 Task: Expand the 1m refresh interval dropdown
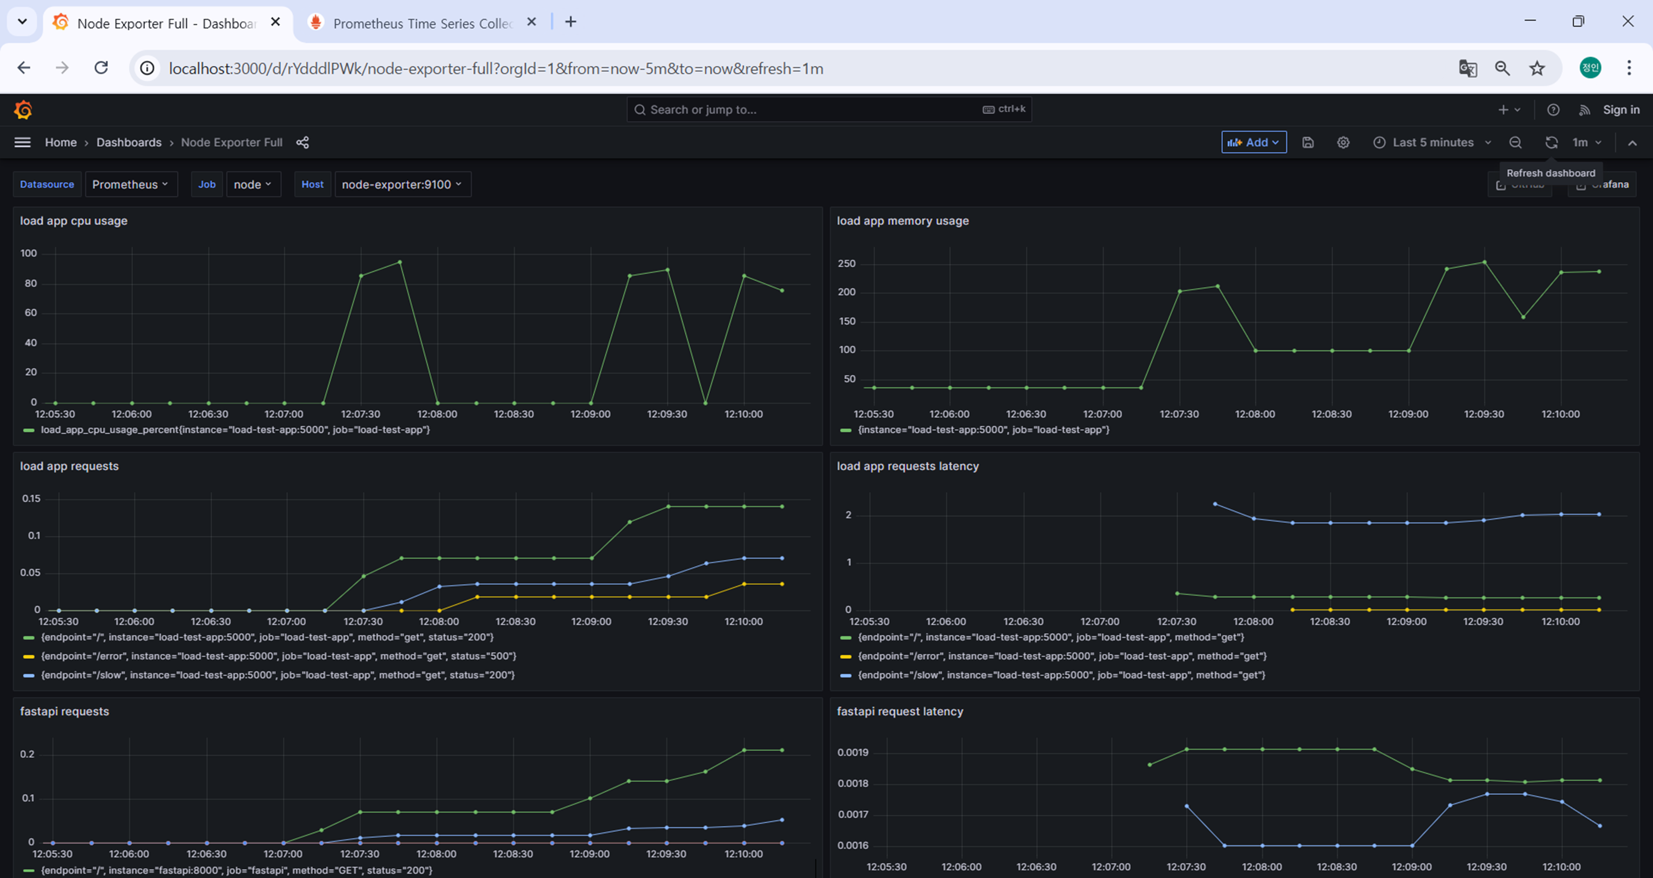coord(1586,143)
